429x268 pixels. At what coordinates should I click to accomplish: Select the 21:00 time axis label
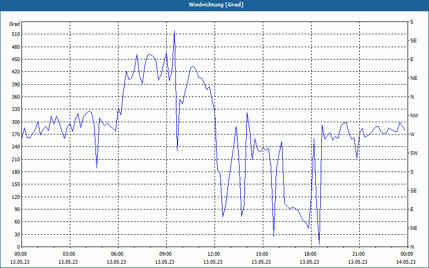coord(358,254)
